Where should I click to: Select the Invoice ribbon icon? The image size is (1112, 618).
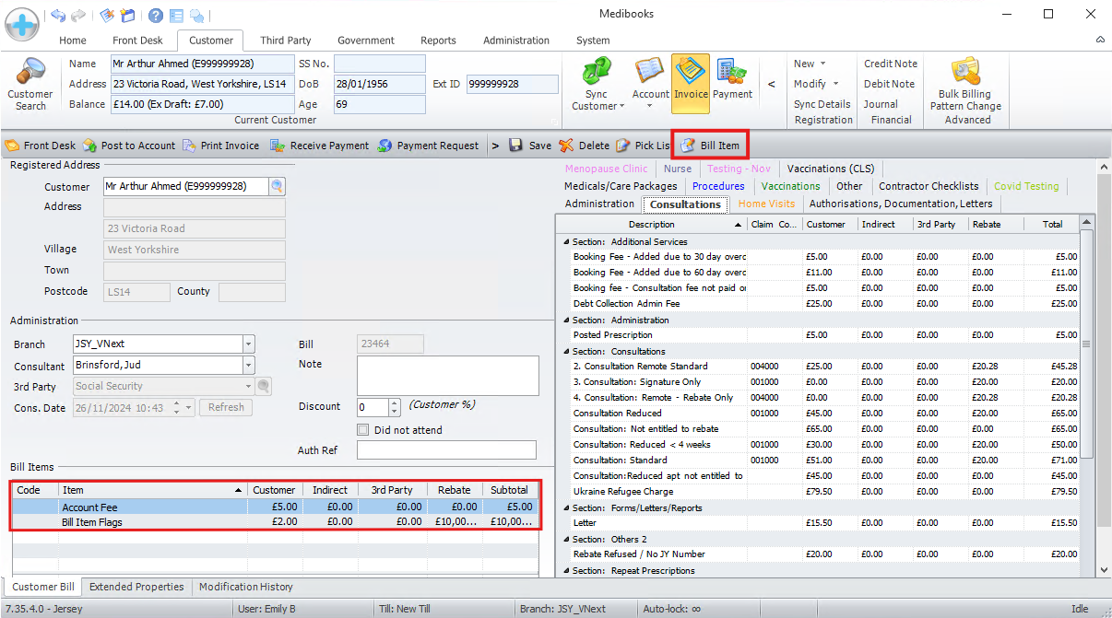(690, 72)
